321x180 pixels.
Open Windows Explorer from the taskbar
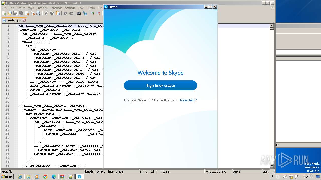point(28,177)
